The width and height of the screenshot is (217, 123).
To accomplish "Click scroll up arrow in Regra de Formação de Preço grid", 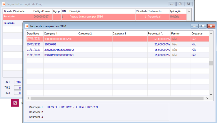I will coord(189,11).
